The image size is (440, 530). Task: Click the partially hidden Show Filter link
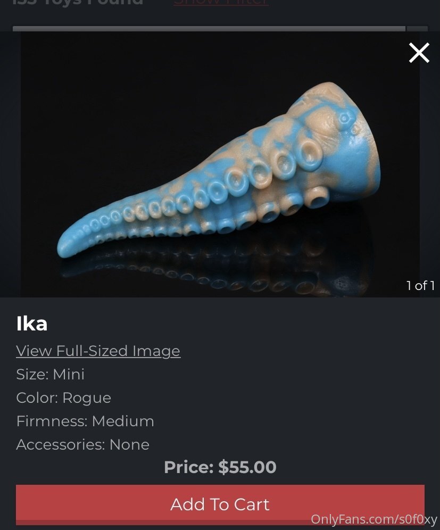click(x=221, y=3)
